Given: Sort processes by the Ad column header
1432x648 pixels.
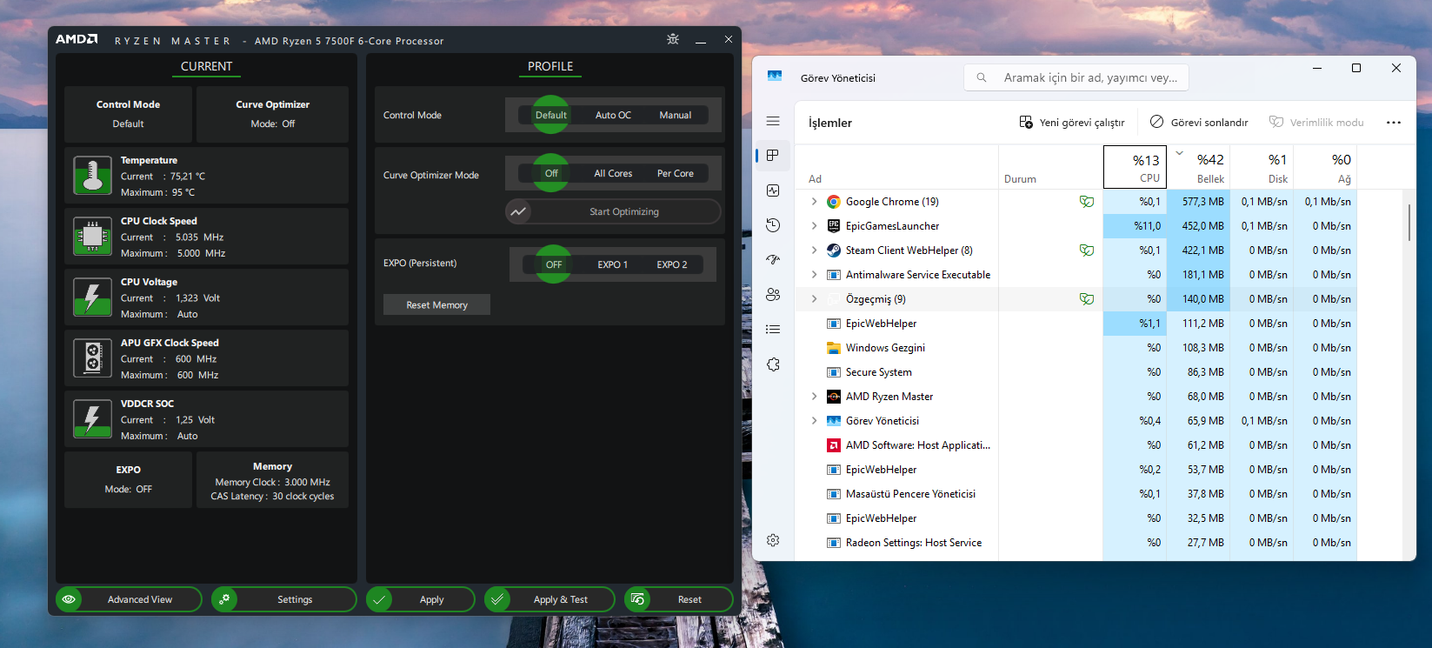Looking at the screenshot, I should (x=897, y=166).
